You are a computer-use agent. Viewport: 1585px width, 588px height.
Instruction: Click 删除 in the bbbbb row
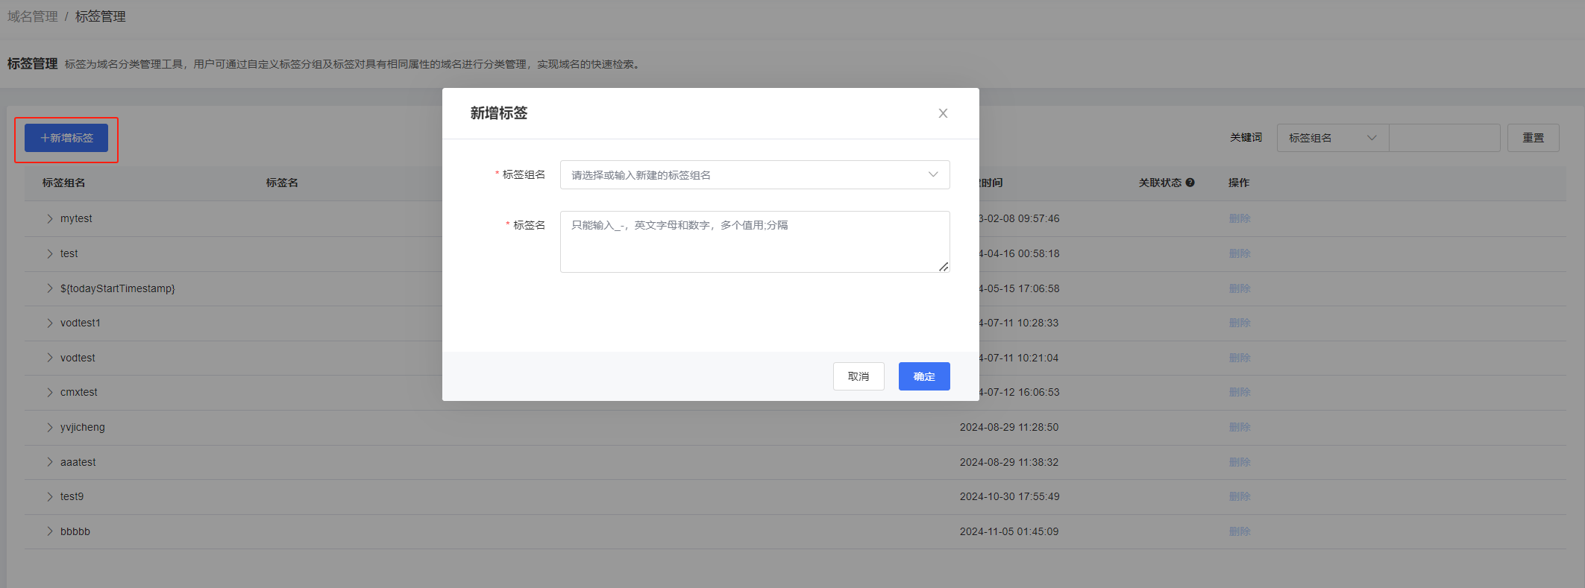coord(1240,531)
